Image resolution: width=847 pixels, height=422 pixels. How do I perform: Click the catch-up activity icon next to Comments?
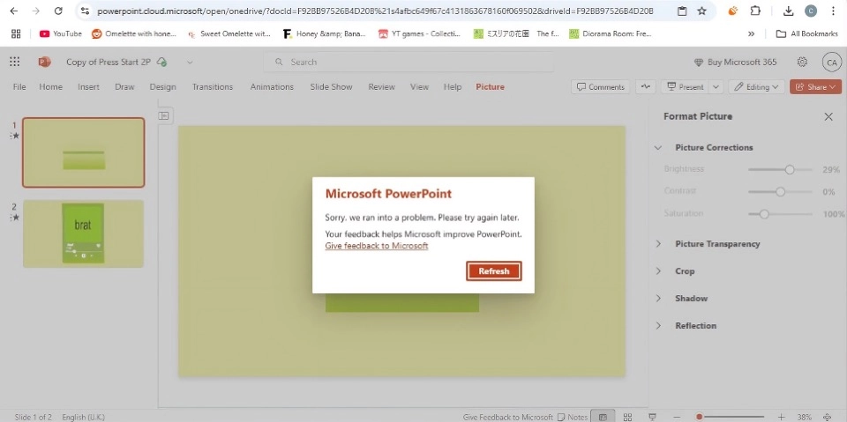tap(646, 87)
